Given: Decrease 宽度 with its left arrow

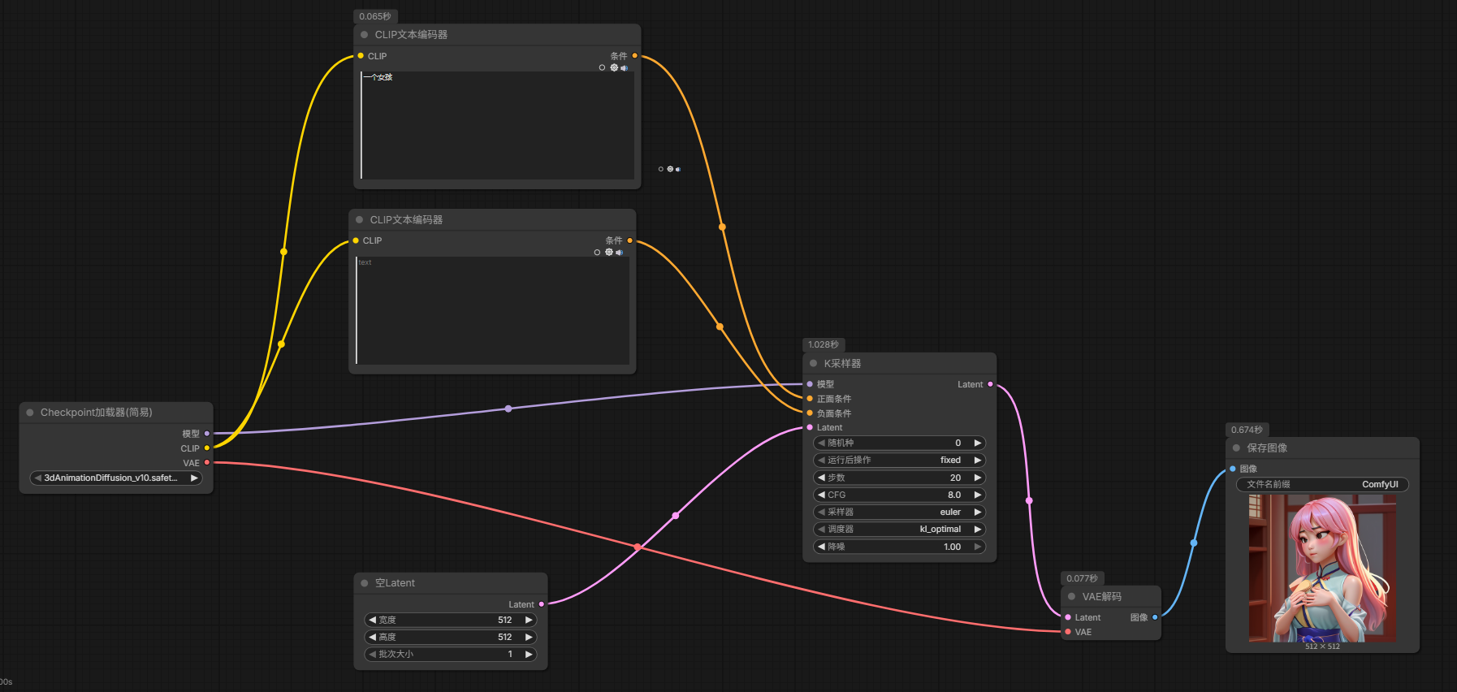Looking at the screenshot, I should coord(372,620).
